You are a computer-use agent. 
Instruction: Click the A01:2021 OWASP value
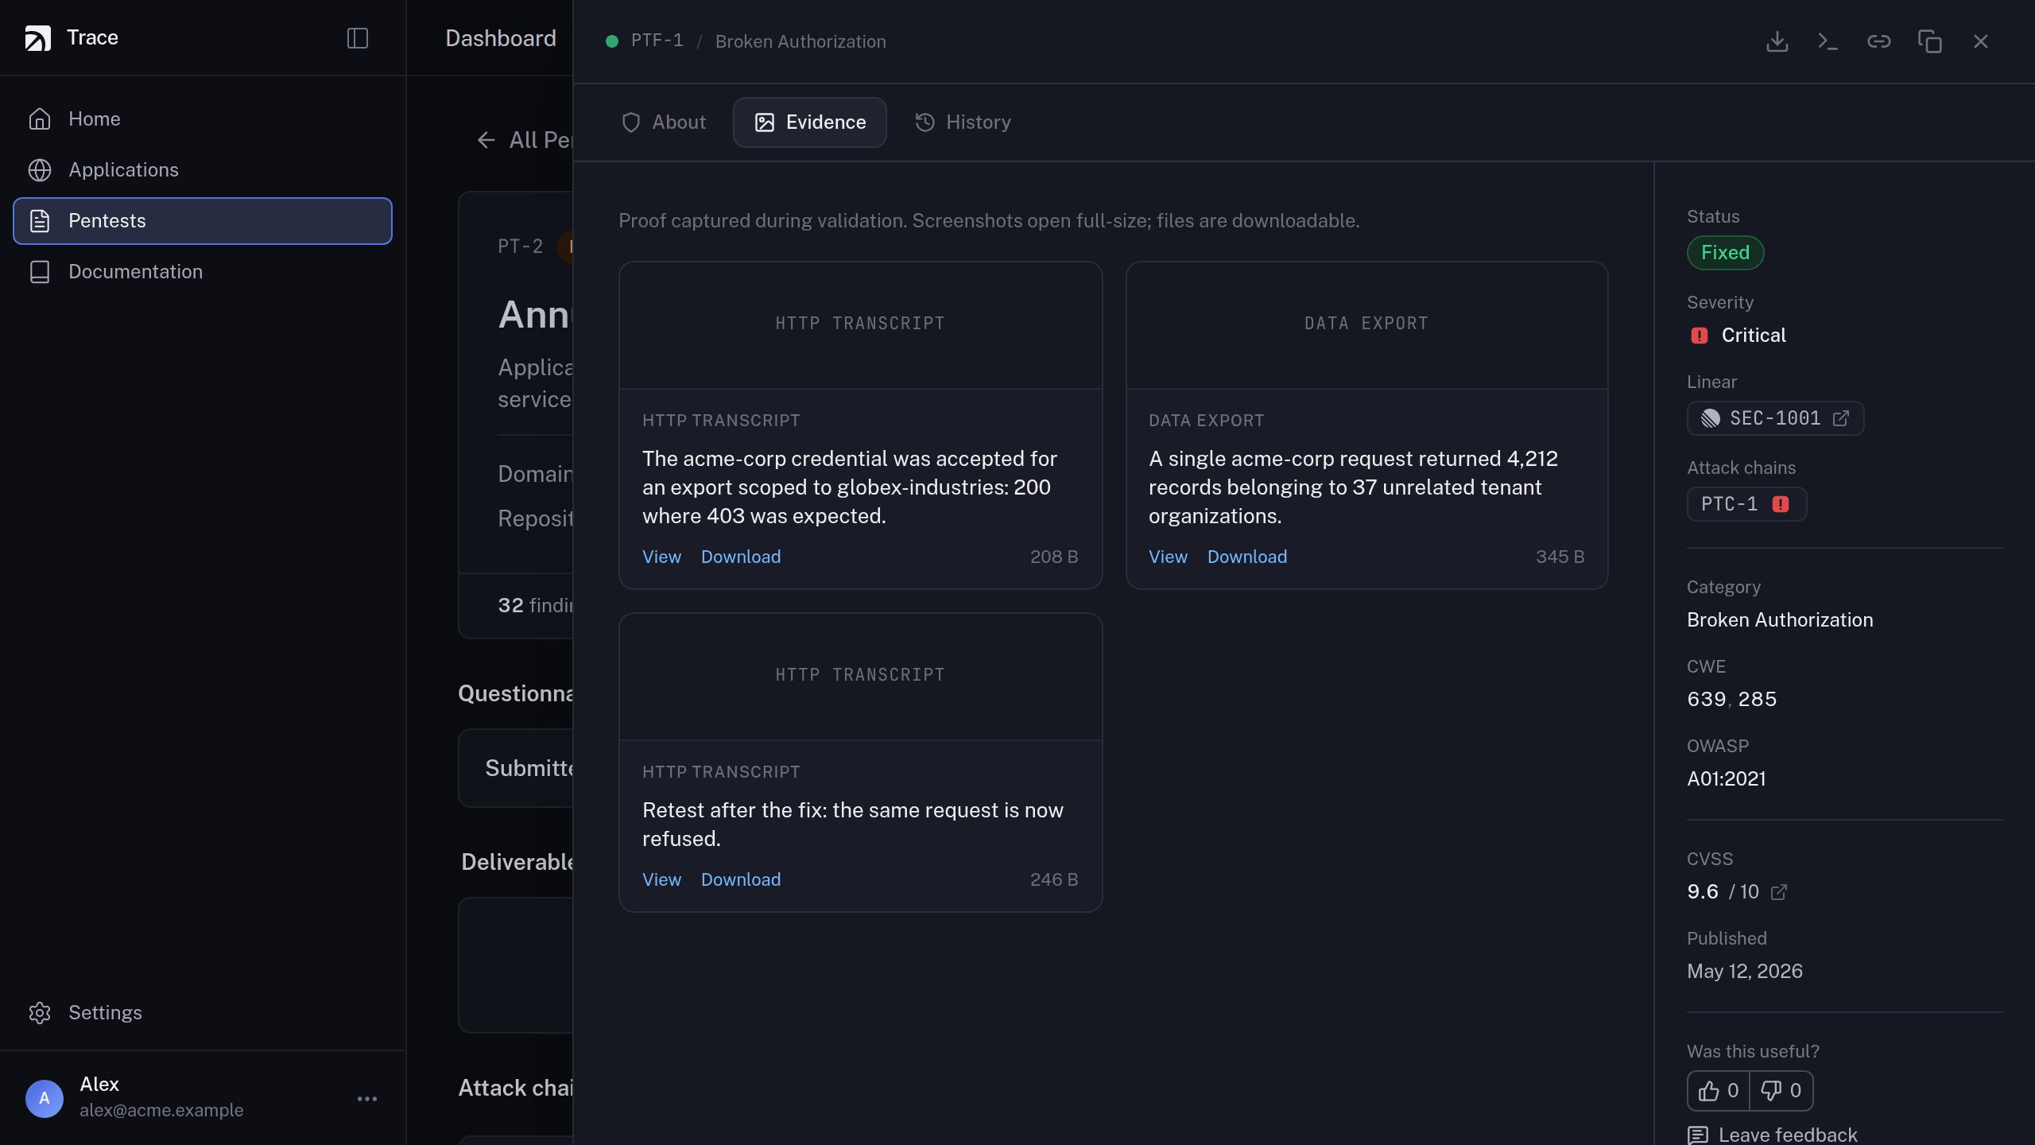1727,779
